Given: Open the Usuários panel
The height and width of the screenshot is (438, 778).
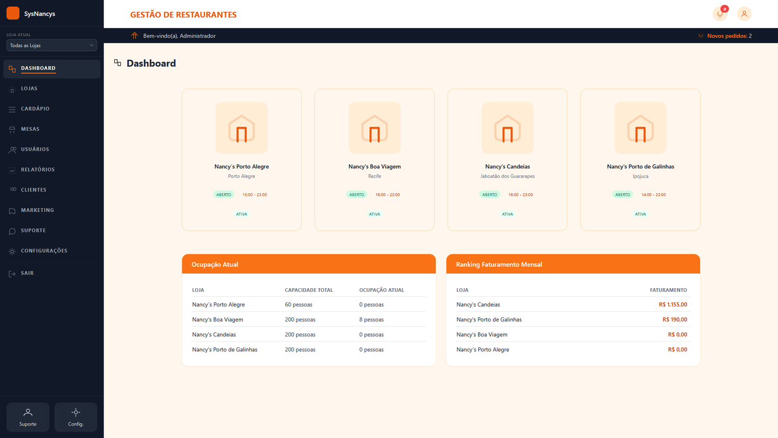Looking at the screenshot, I should [x=35, y=149].
